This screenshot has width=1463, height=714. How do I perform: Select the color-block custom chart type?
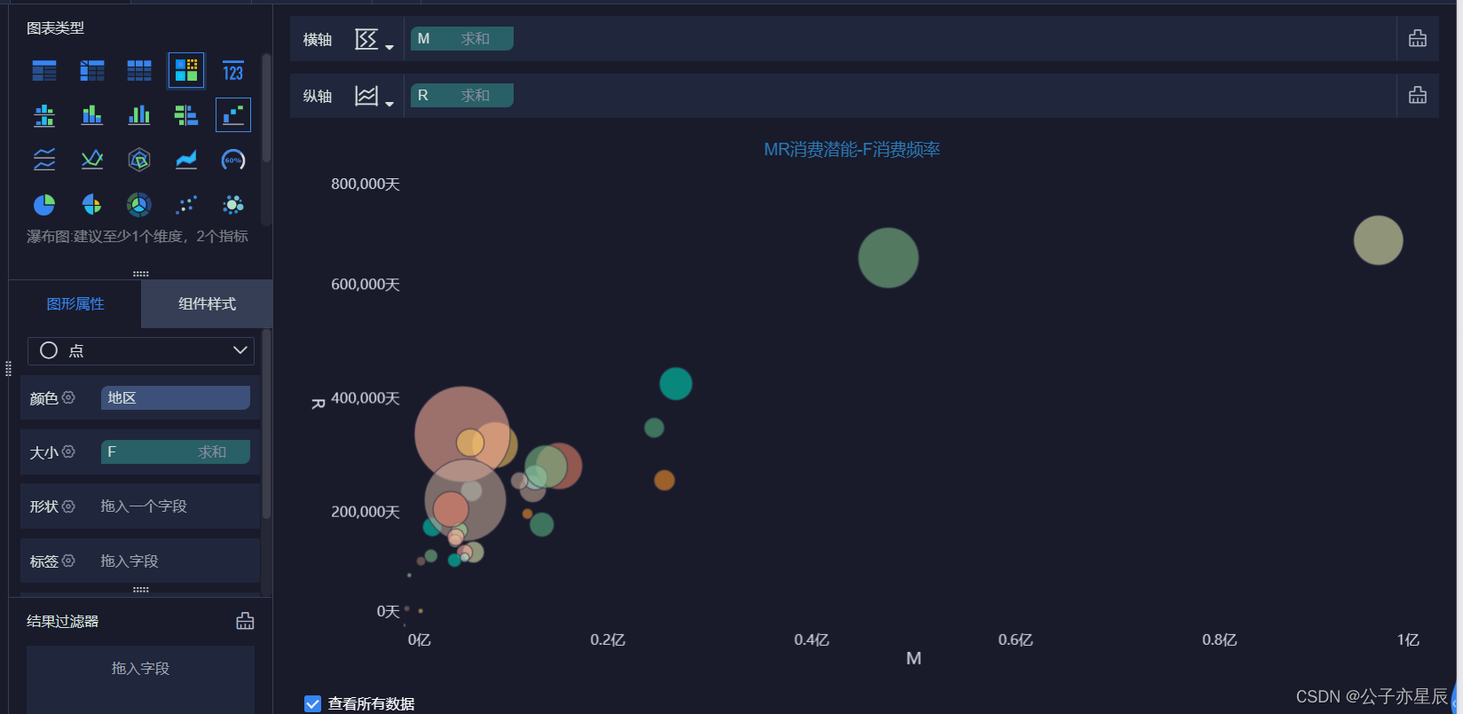(x=186, y=71)
